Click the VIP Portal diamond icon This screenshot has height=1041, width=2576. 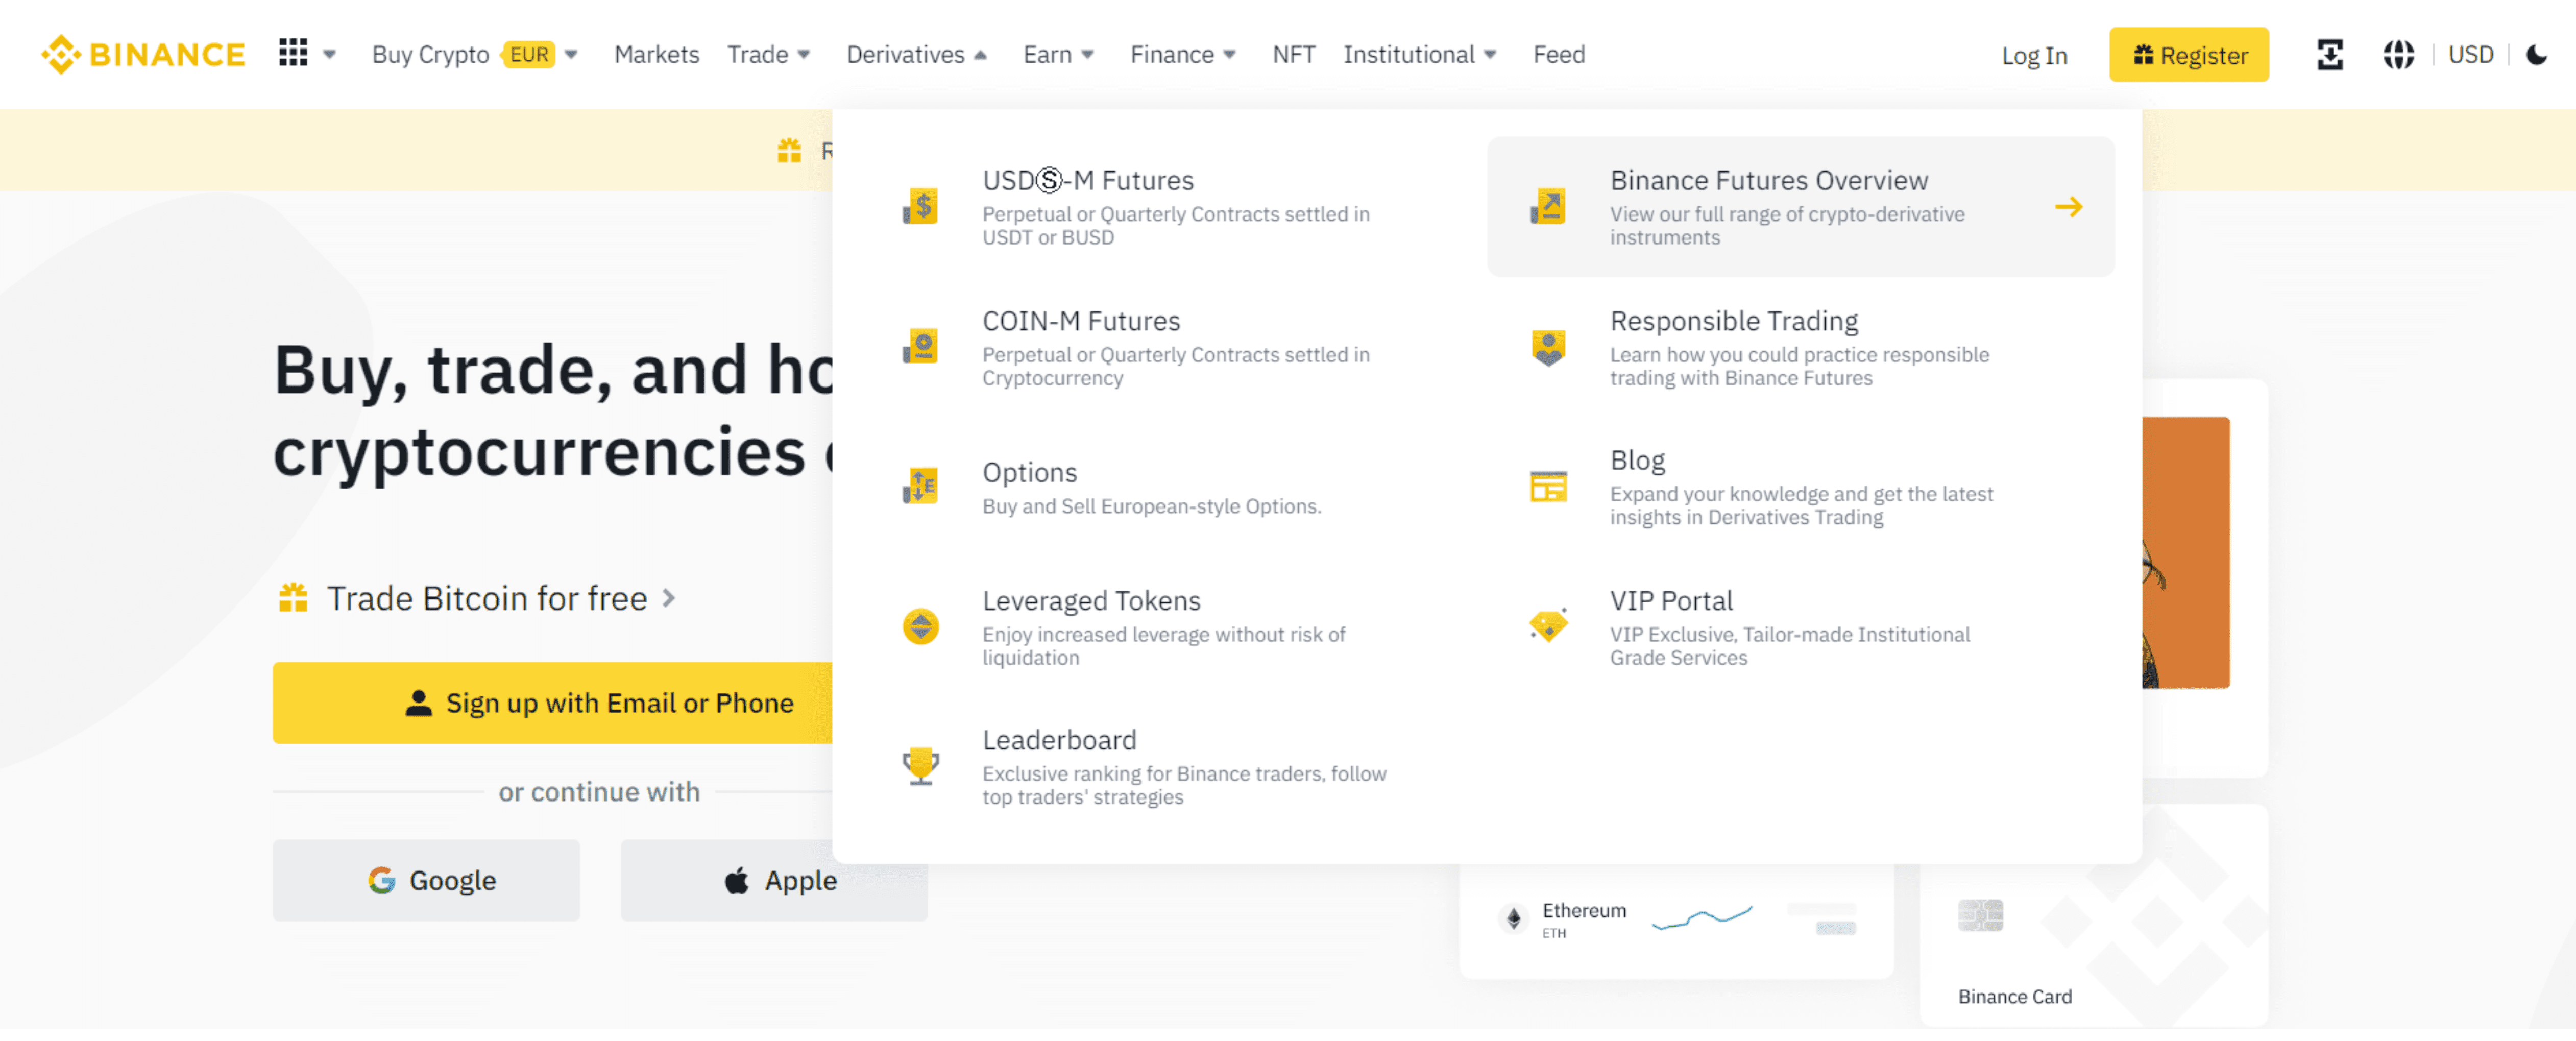pyautogui.click(x=1548, y=626)
